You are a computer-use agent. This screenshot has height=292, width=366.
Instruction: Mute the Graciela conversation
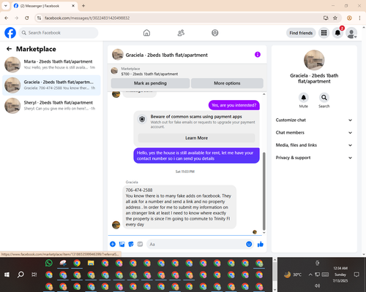[303, 98]
